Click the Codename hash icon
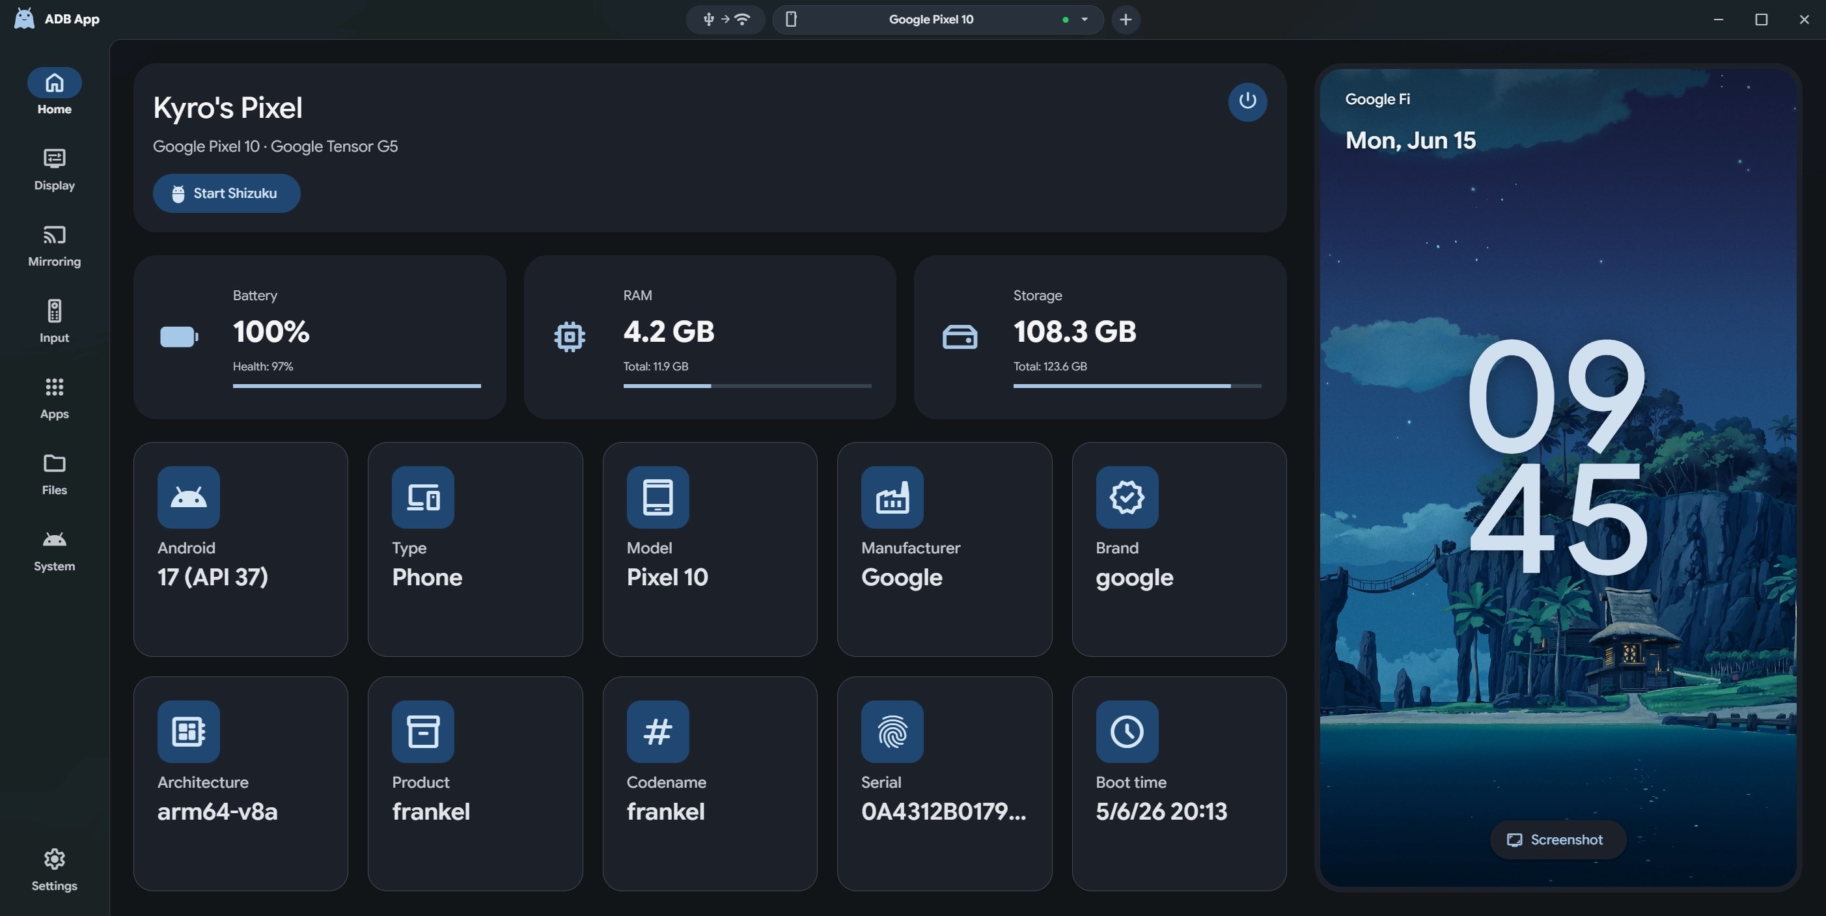The height and width of the screenshot is (916, 1826). [x=657, y=732]
